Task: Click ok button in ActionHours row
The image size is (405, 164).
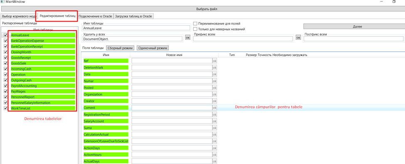Action: [215, 155]
